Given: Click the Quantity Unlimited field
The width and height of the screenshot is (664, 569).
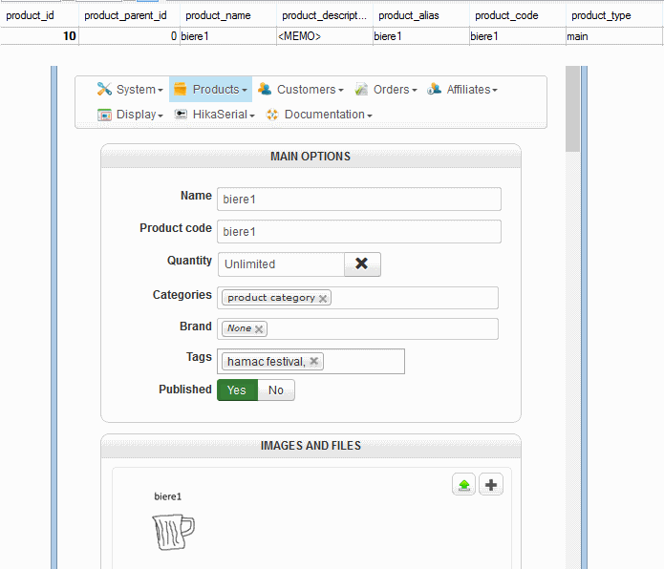Looking at the screenshot, I should coord(281,264).
